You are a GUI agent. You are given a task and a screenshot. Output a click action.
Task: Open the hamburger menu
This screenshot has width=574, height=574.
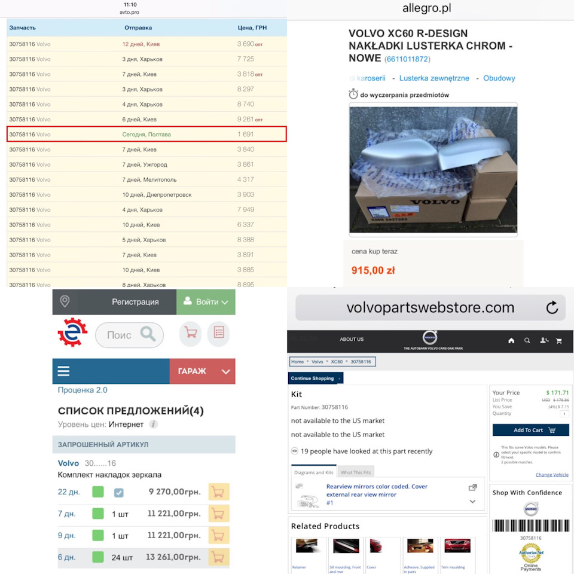tap(63, 371)
